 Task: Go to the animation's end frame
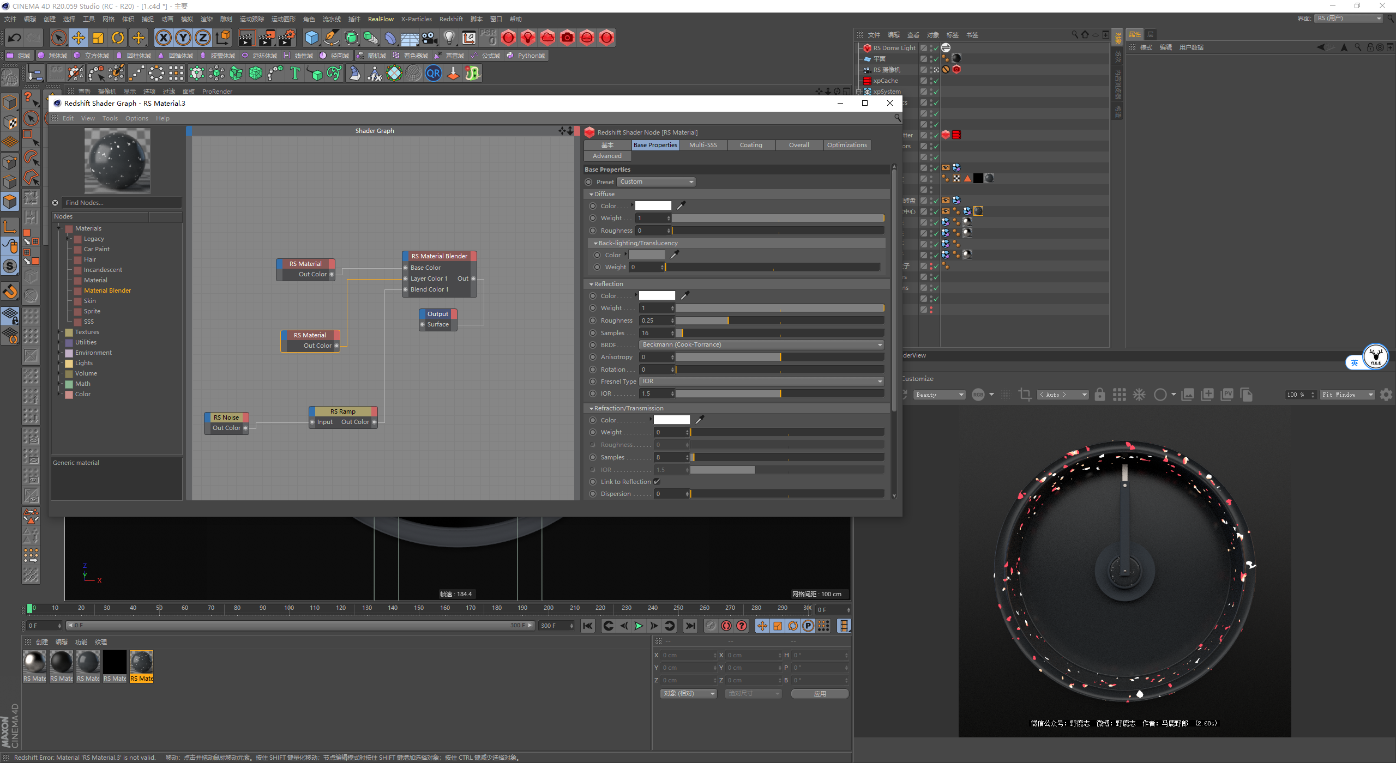pos(690,626)
